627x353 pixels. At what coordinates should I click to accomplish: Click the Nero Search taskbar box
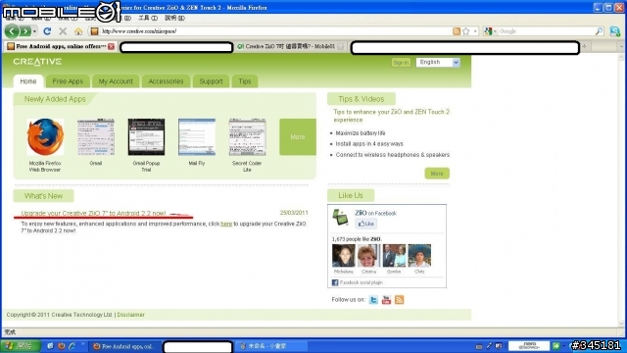[529, 346]
